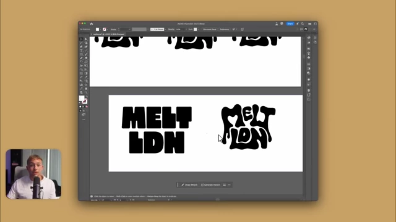The image size is (396, 222).
Task: Open the Appearance panel icon
Action: (x=309, y=80)
